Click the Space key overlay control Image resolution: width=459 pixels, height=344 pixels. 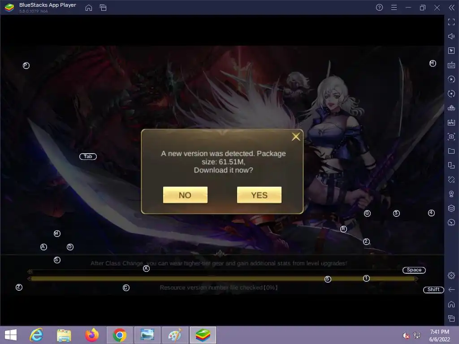click(414, 270)
